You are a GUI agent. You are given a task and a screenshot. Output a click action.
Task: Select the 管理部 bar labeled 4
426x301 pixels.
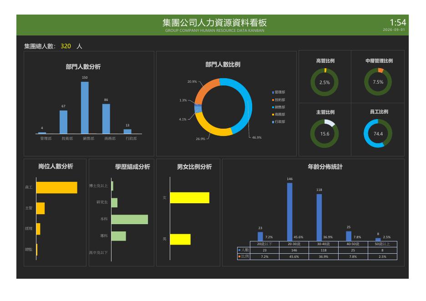point(42,133)
